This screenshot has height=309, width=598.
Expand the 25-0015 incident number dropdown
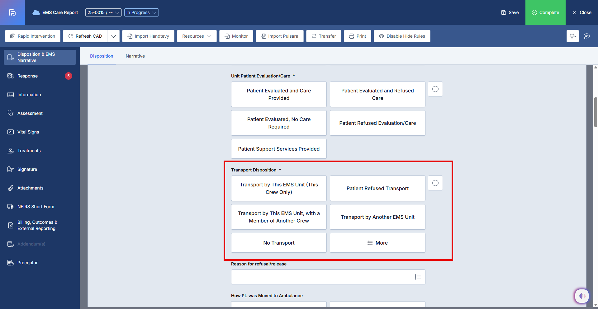[103, 12]
